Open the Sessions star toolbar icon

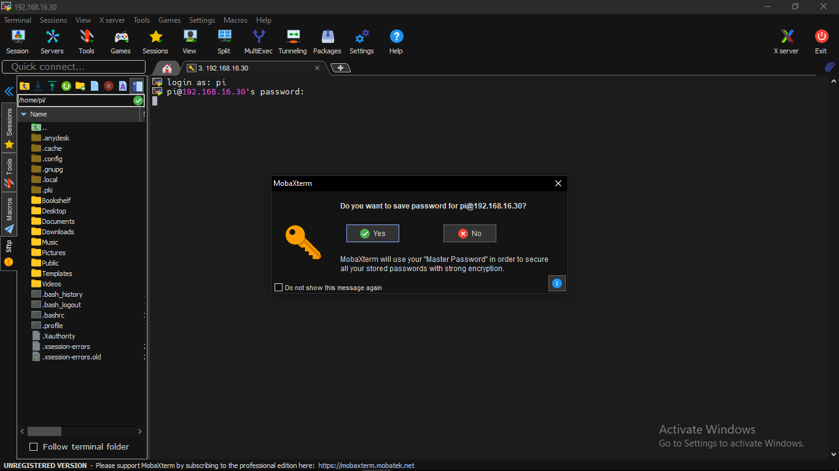[x=155, y=42]
